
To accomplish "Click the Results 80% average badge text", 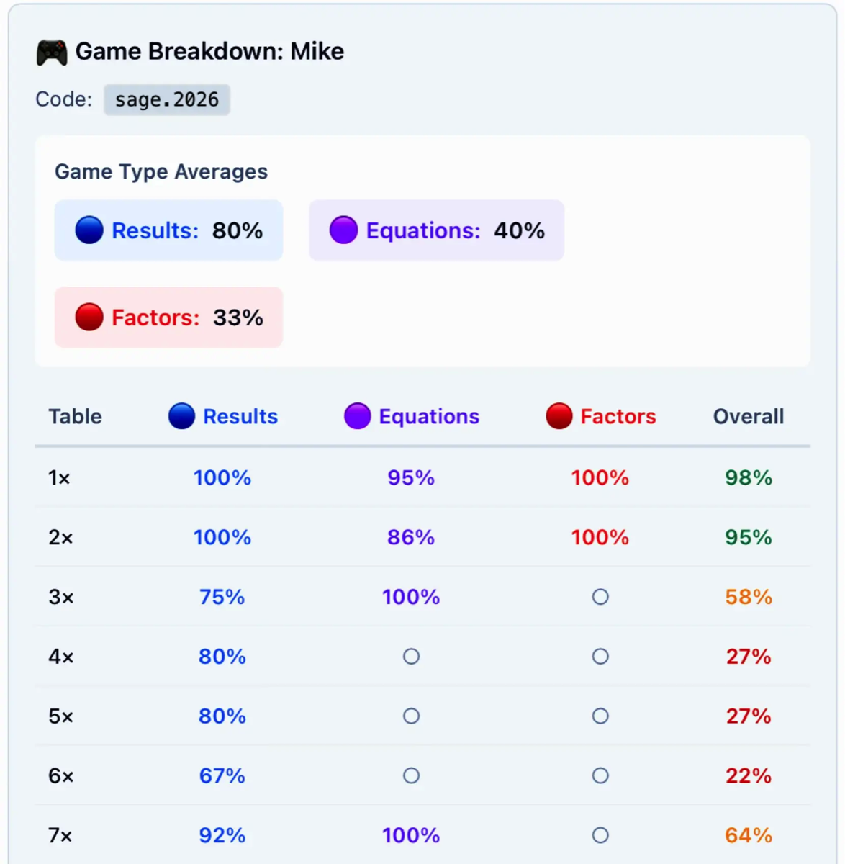I will (187, 230).
